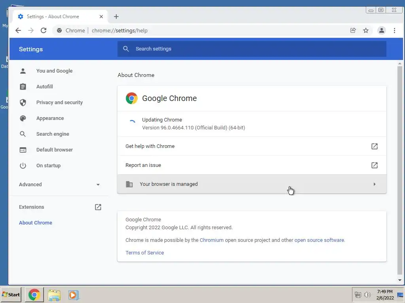Open the Terms of Service link
This screenshot has height=303, width=405.
click(145, 253)
